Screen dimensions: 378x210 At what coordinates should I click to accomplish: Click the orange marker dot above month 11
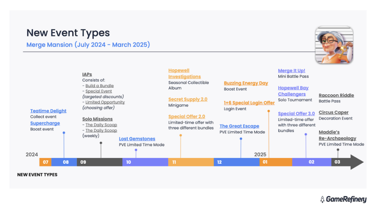point(181,135)
